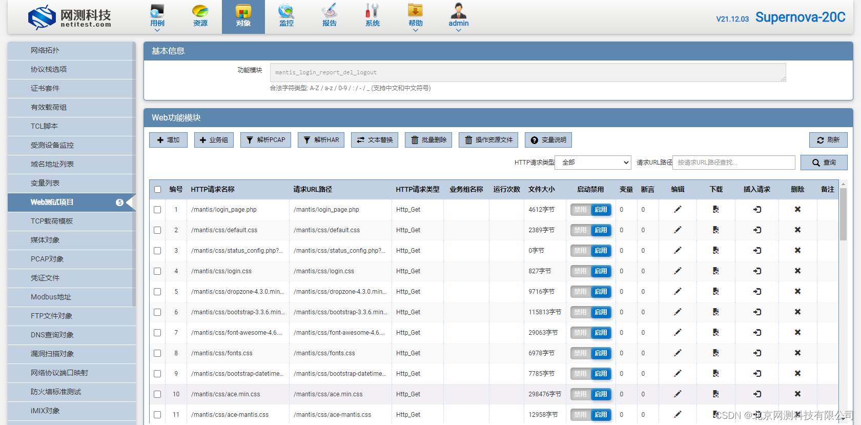Image resolution: width=861 pixels, height=425 pixels.
Task: Insert request after row 5 dropzone
Action: pyautogui.click(x=757, y=291)
